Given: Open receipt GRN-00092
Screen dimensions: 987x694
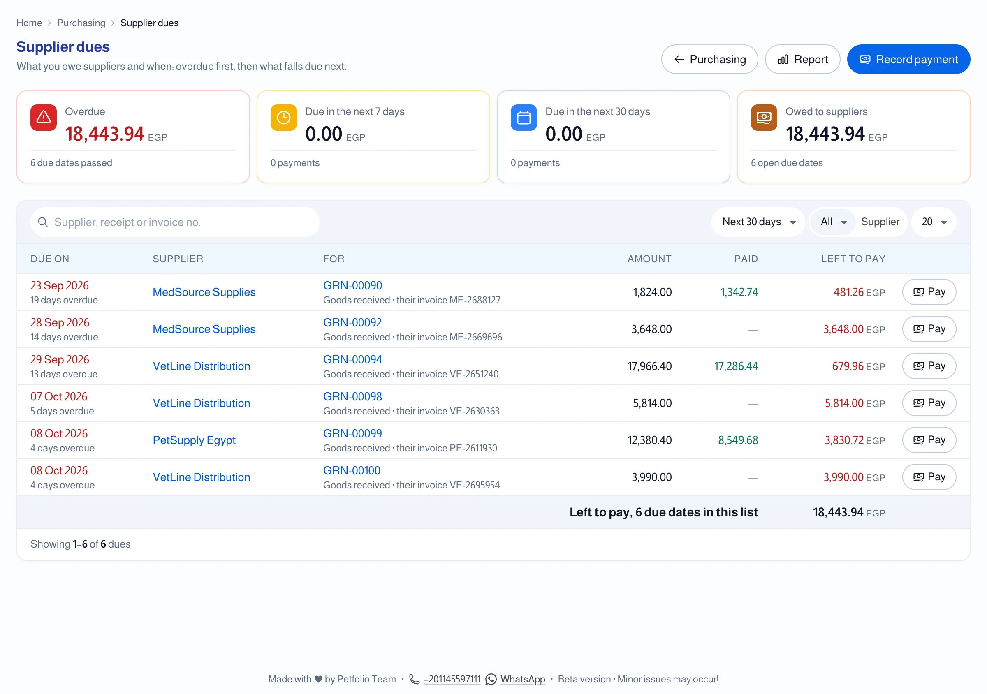Looking at the screenshot, I should [352, 323].
